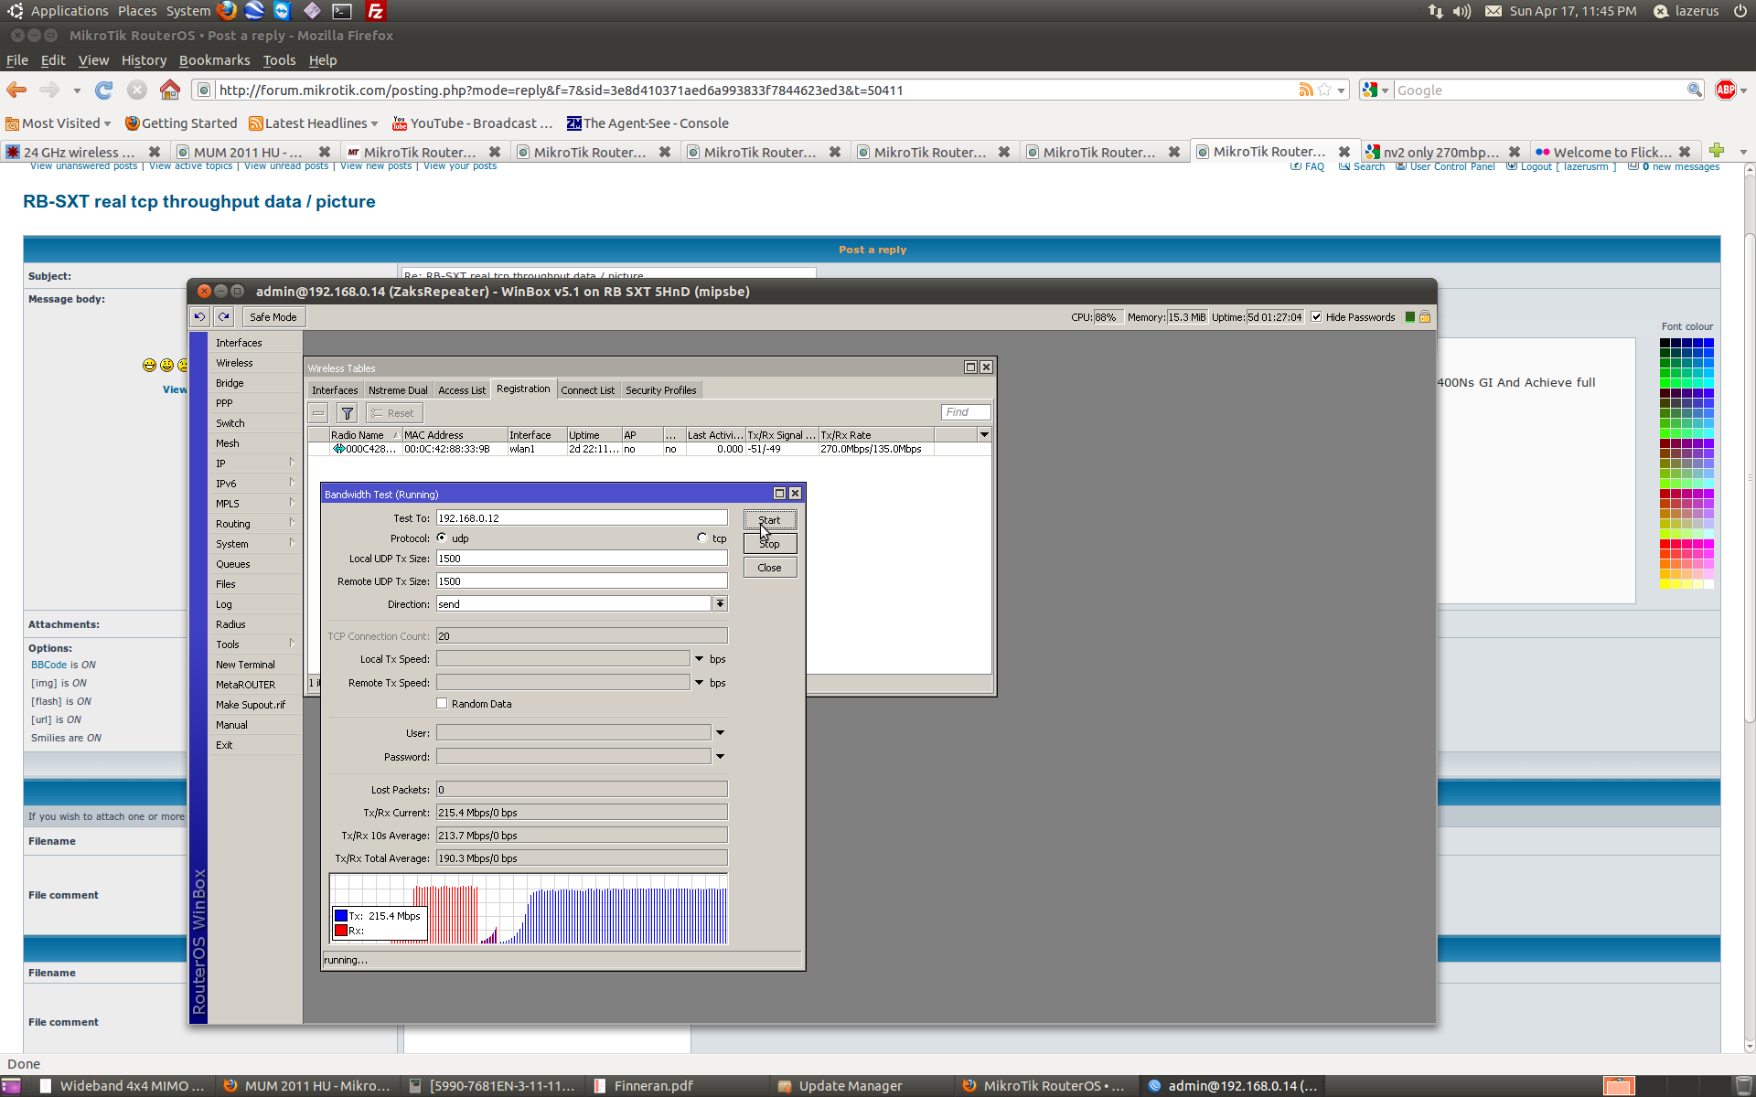Expand the User field arrow
The height and width of the screenshot is (1097, 1756).
(x=721, y=733)
